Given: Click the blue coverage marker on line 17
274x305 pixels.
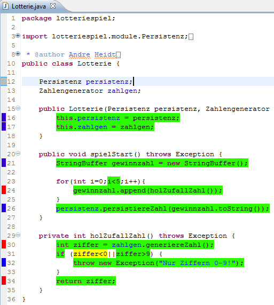Looking at the screenshot, I should pos(4,126).
